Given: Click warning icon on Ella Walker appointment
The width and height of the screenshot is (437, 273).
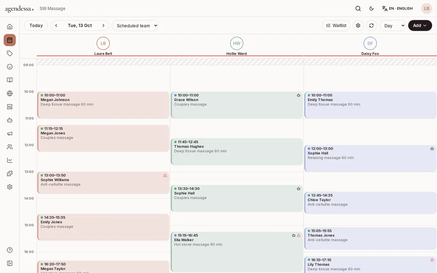Looking at the screenshot, I should pos(299,236).
